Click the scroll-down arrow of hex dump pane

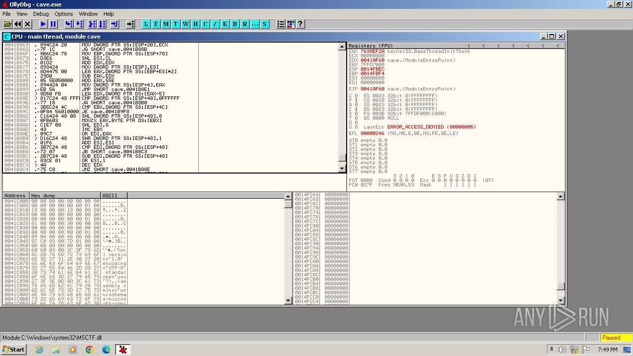click(288, 301)
